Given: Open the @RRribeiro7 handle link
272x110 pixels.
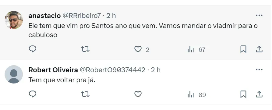Looking at the screenshot, I should coord(82,16).
